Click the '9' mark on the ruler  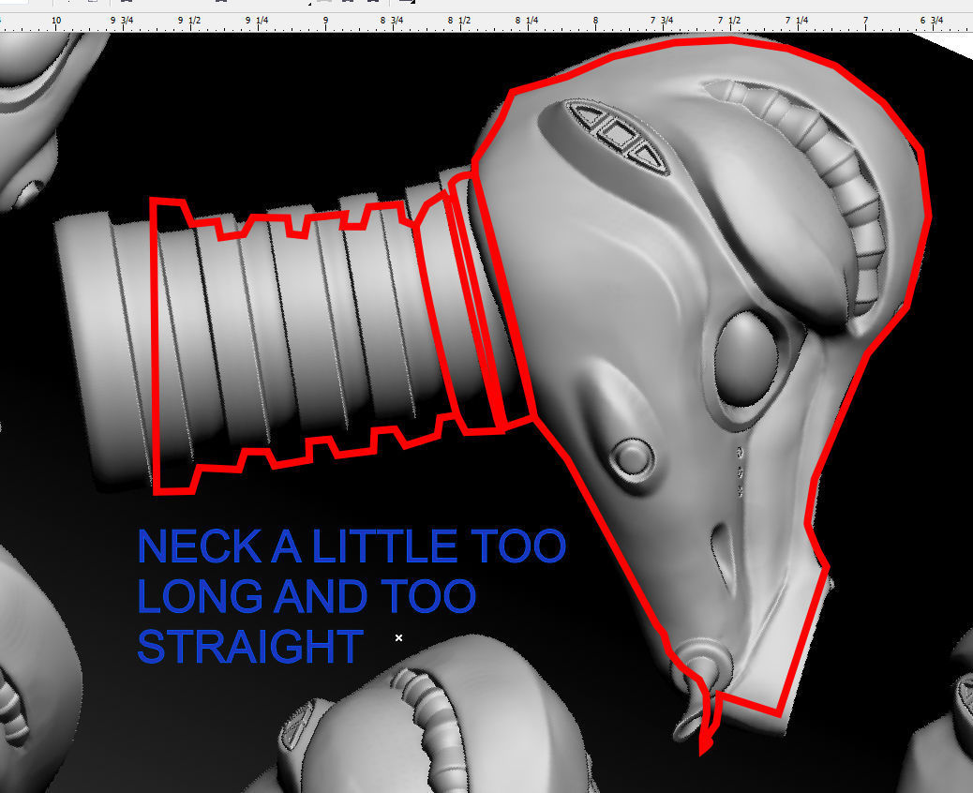coord(325,21)
